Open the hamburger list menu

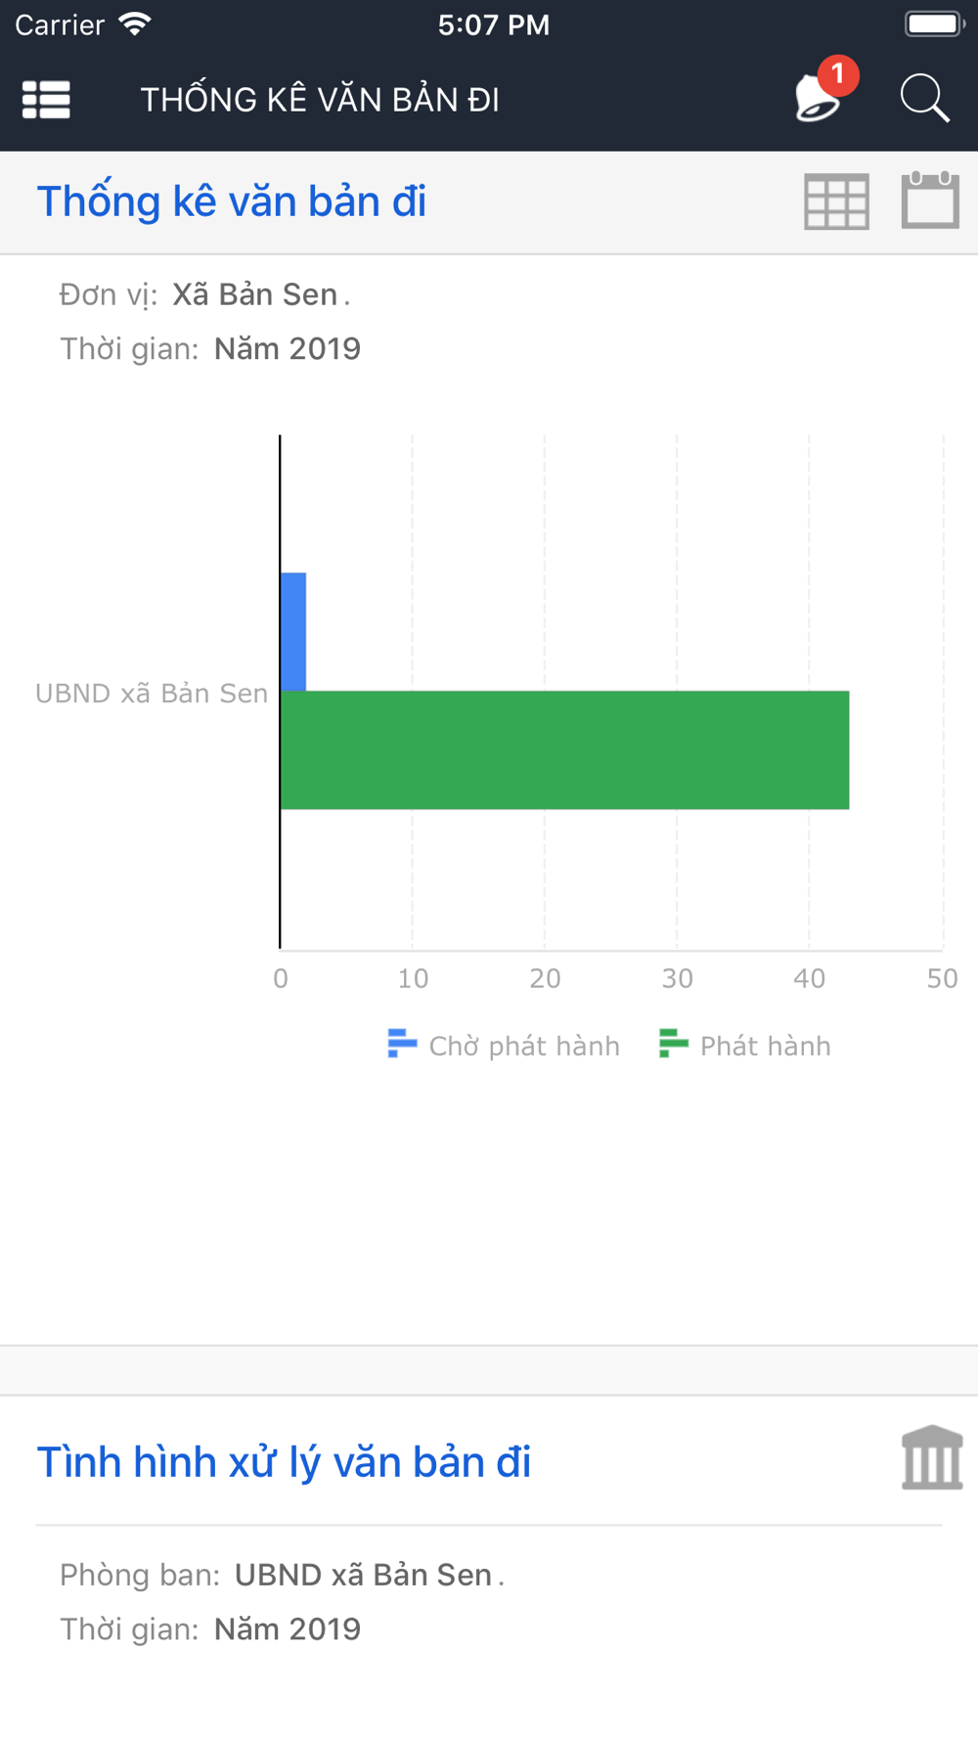coord(46,100)
